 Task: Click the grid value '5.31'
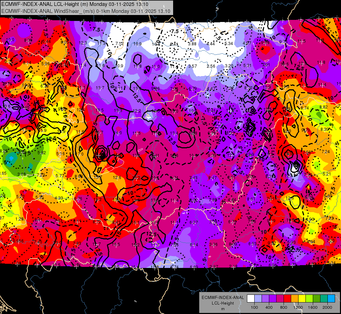(248, 65)
